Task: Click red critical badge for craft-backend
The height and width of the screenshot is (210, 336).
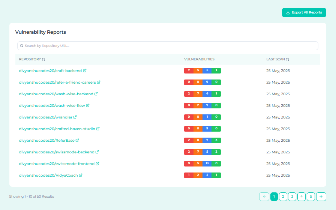Action: pos(189,70)
